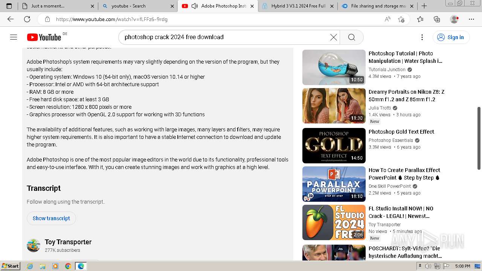Open YouTube settings three-dot menu
The image size is (482, 271).
tap(422, 37)
